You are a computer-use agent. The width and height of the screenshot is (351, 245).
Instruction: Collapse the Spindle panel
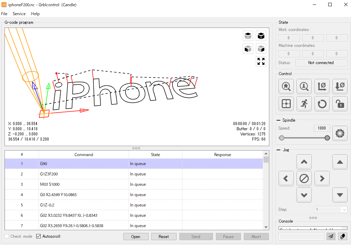[x=279, y=120]
